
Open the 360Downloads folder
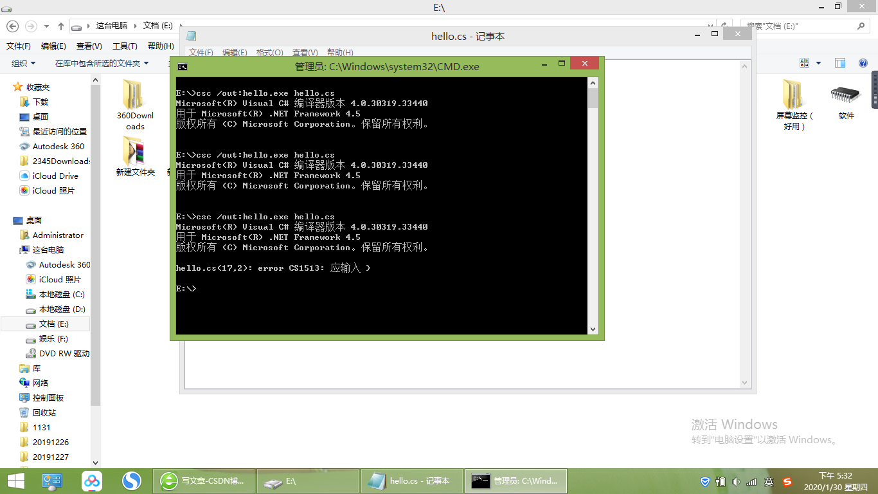pos(135,104)
